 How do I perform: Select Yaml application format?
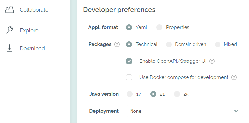coord(129,27)
